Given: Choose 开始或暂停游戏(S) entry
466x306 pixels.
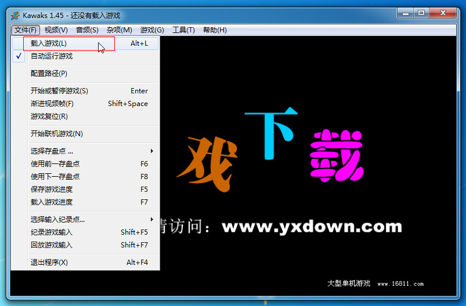Looking at the screenshot, I should (x=85, y=91).
